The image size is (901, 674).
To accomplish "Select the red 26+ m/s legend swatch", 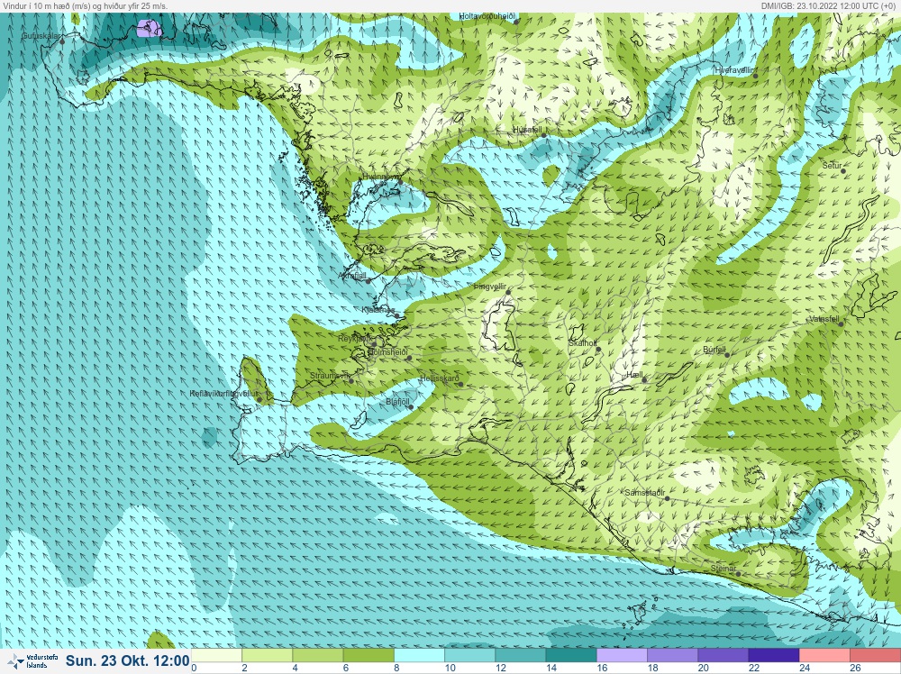I will [875, 656].
